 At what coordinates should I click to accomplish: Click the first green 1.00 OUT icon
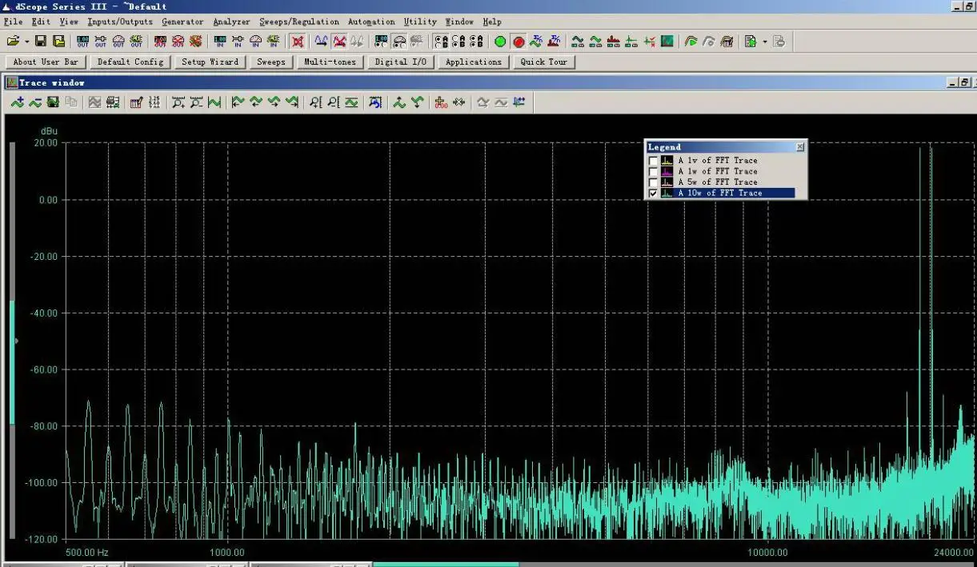point(83,42)
